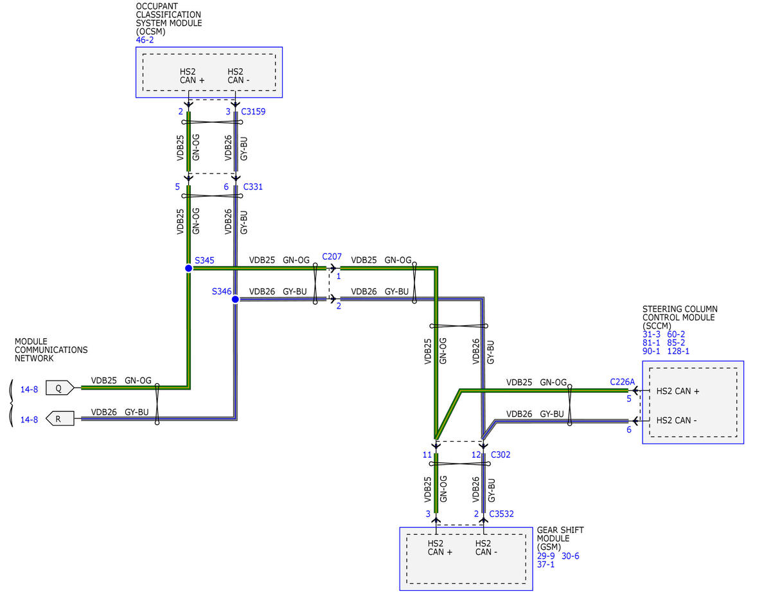Select the C3159 connector label

click(253, 111)
